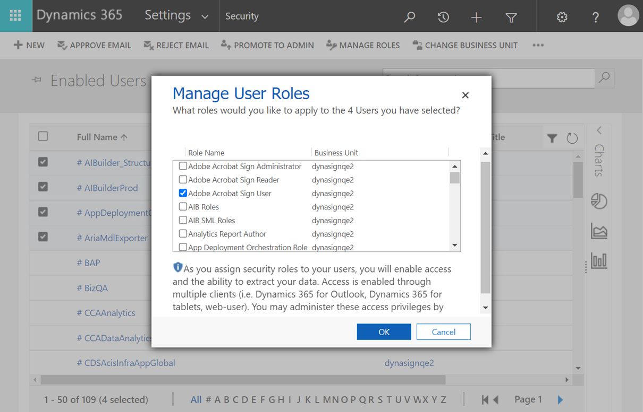
Task: Filter by All in alphabet bar
Action: 196,399
